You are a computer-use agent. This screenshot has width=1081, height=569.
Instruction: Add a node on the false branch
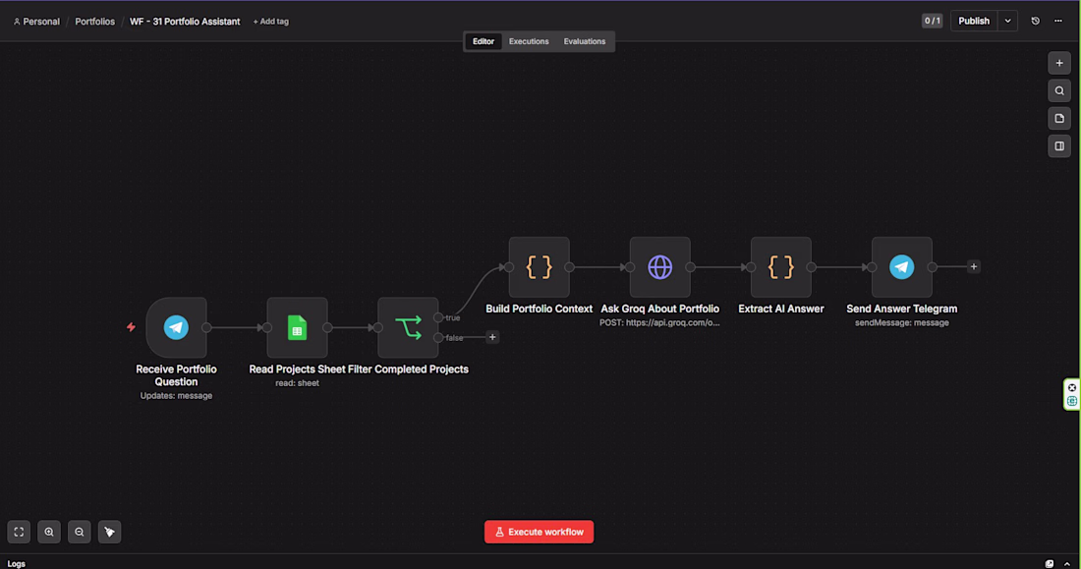(492, 337)
